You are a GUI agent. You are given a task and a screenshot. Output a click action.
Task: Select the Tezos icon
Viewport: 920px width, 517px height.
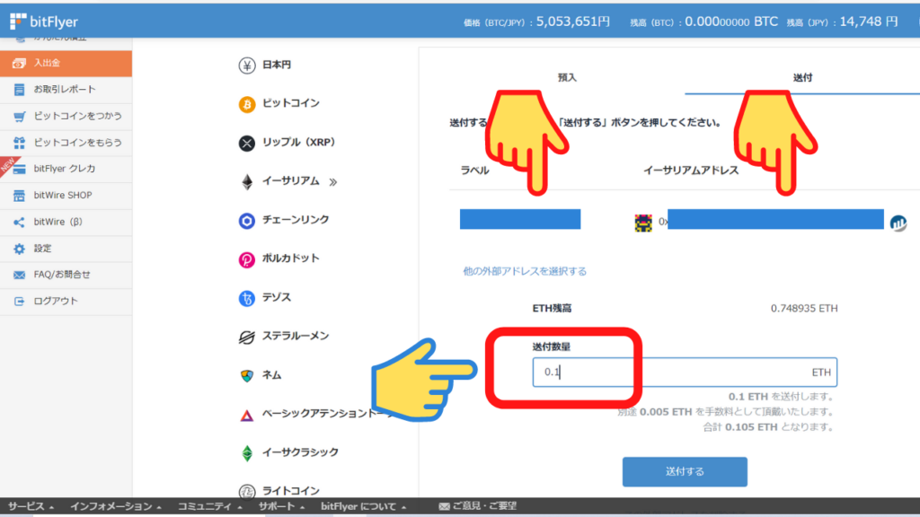247,298
